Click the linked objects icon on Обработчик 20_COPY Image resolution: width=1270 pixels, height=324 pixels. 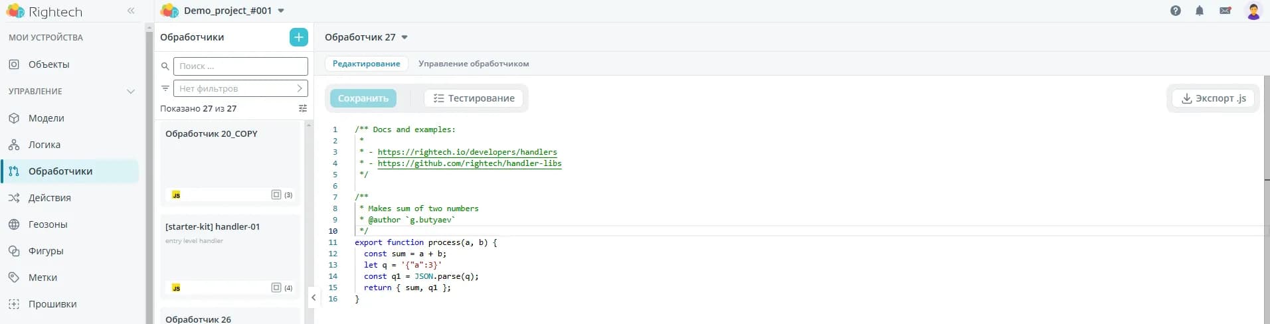276,195
